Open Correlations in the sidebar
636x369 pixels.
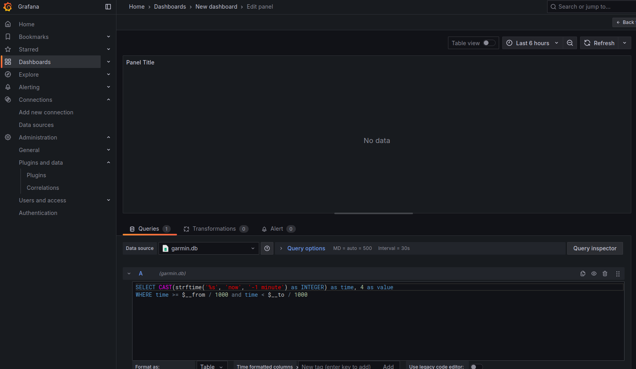[x=43, y=188]
